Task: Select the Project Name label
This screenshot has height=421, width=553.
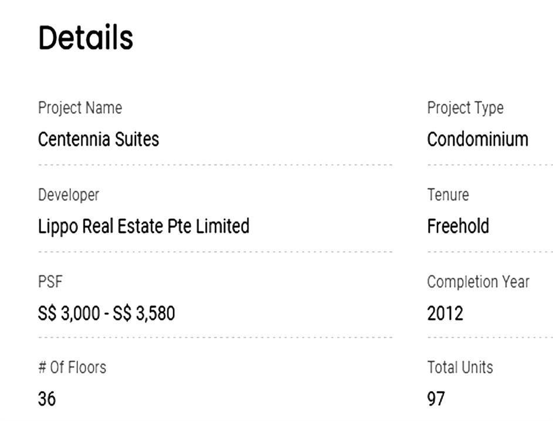Action: pyautogui.click(x=80, y=107)
